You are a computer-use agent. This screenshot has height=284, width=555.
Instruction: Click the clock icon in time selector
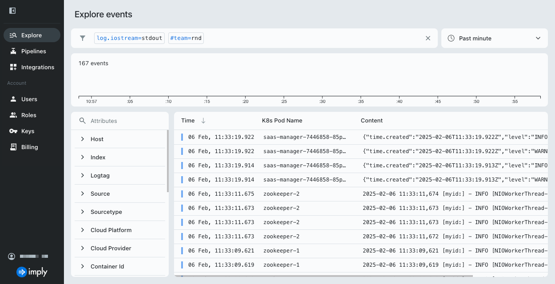click(x=451, y=38)
